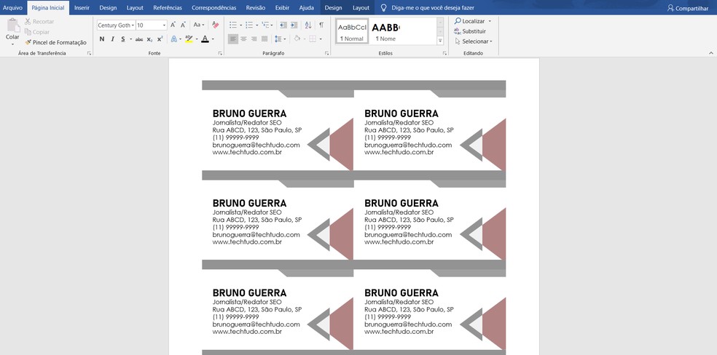The image size is (717, 355).
Task: Click the Substituir button
Action: tap(473, 31)
